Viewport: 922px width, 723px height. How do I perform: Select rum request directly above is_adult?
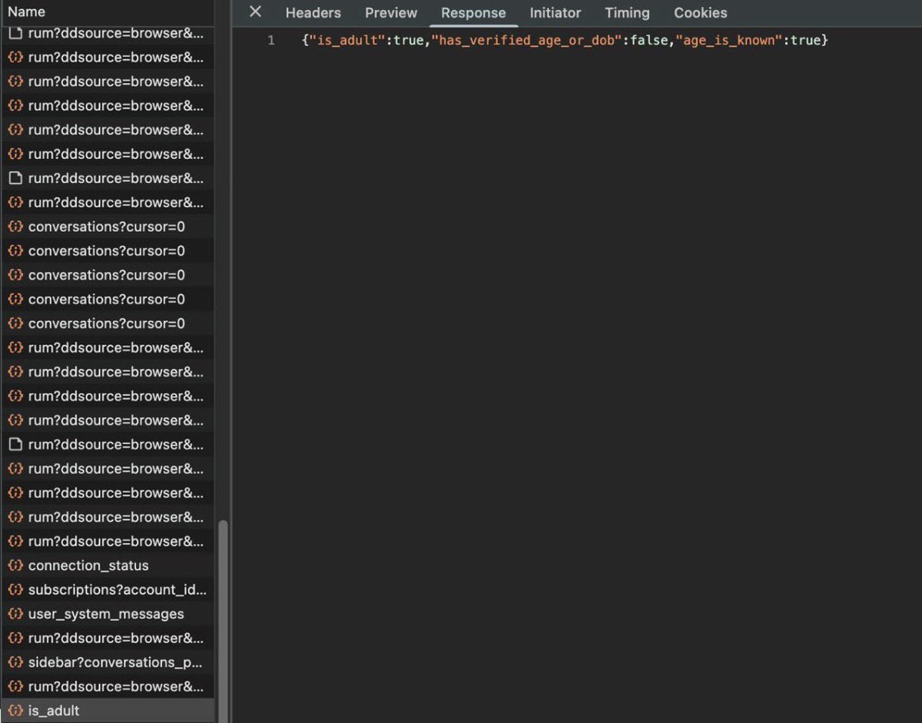[108, 687]
